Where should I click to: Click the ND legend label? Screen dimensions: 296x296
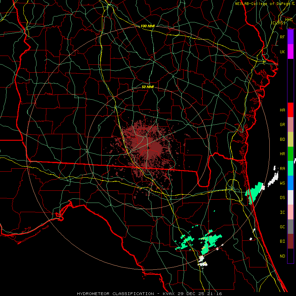tap(283, 256)
